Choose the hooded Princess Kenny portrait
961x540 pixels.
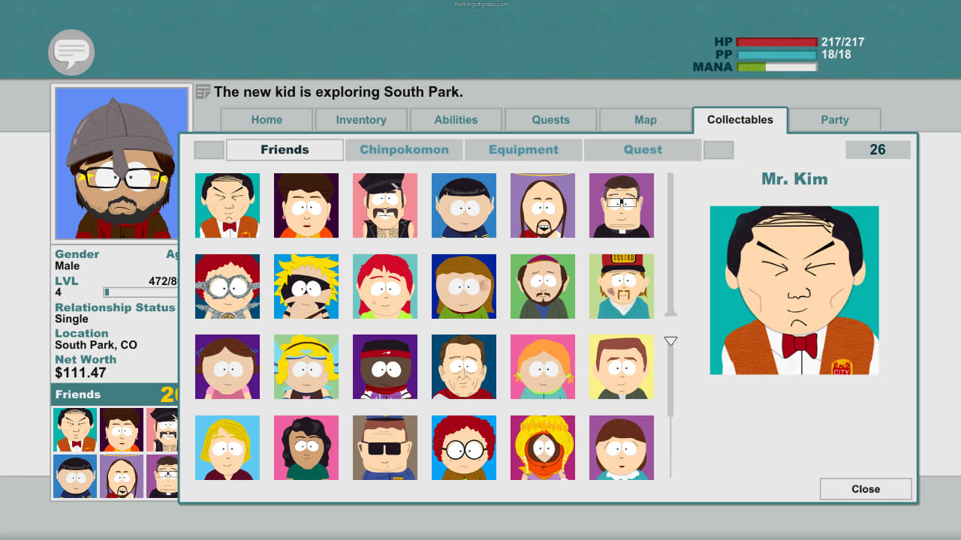point(543,448)
